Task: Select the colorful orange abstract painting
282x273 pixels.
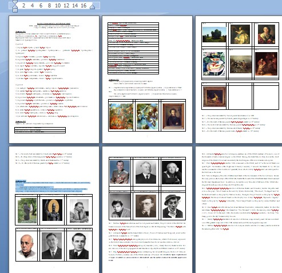Action: coord(121,116)
